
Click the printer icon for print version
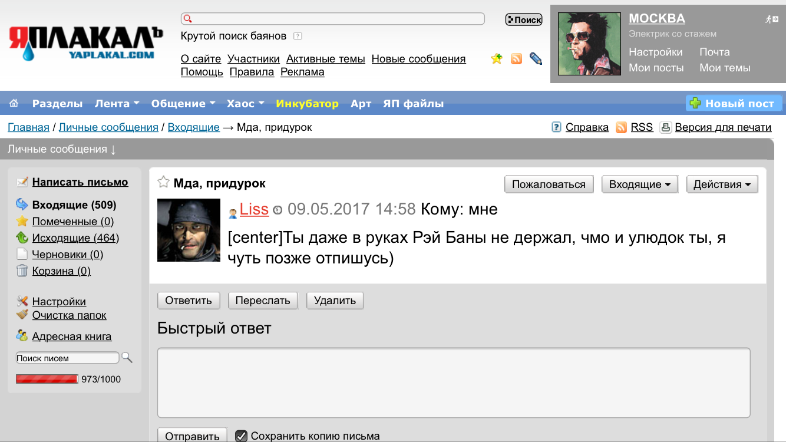click(666, 127)
